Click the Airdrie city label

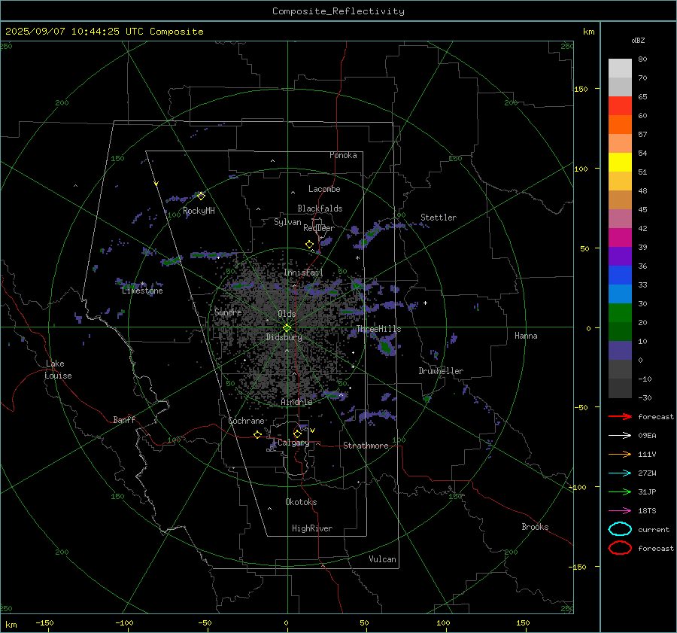coord(296,402)
